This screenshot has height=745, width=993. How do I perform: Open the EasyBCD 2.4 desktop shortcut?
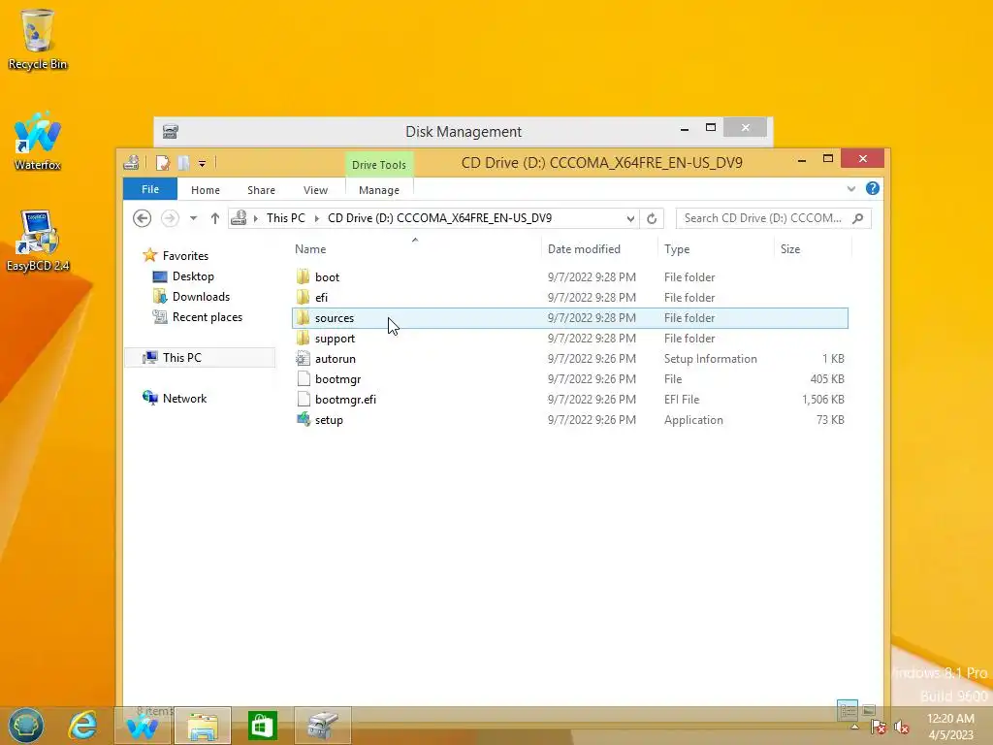(38, 241)
